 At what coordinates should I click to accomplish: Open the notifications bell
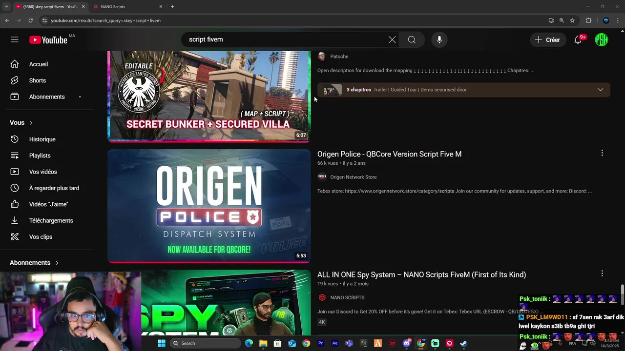coord(578,39)
